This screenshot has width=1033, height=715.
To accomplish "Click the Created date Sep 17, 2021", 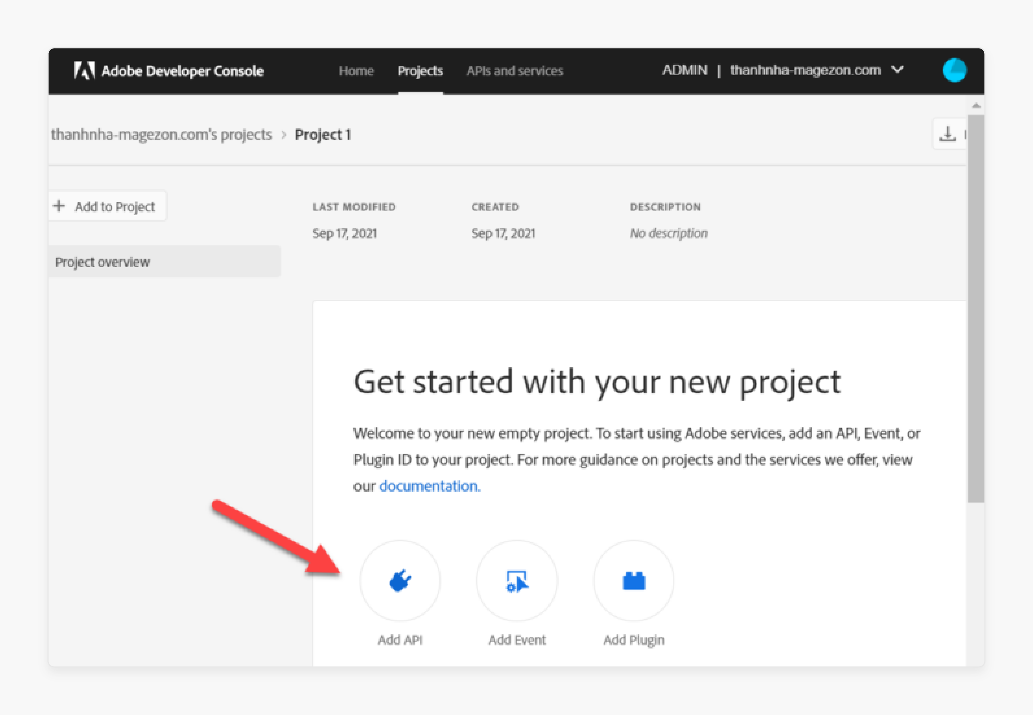I will pos(503,233).
